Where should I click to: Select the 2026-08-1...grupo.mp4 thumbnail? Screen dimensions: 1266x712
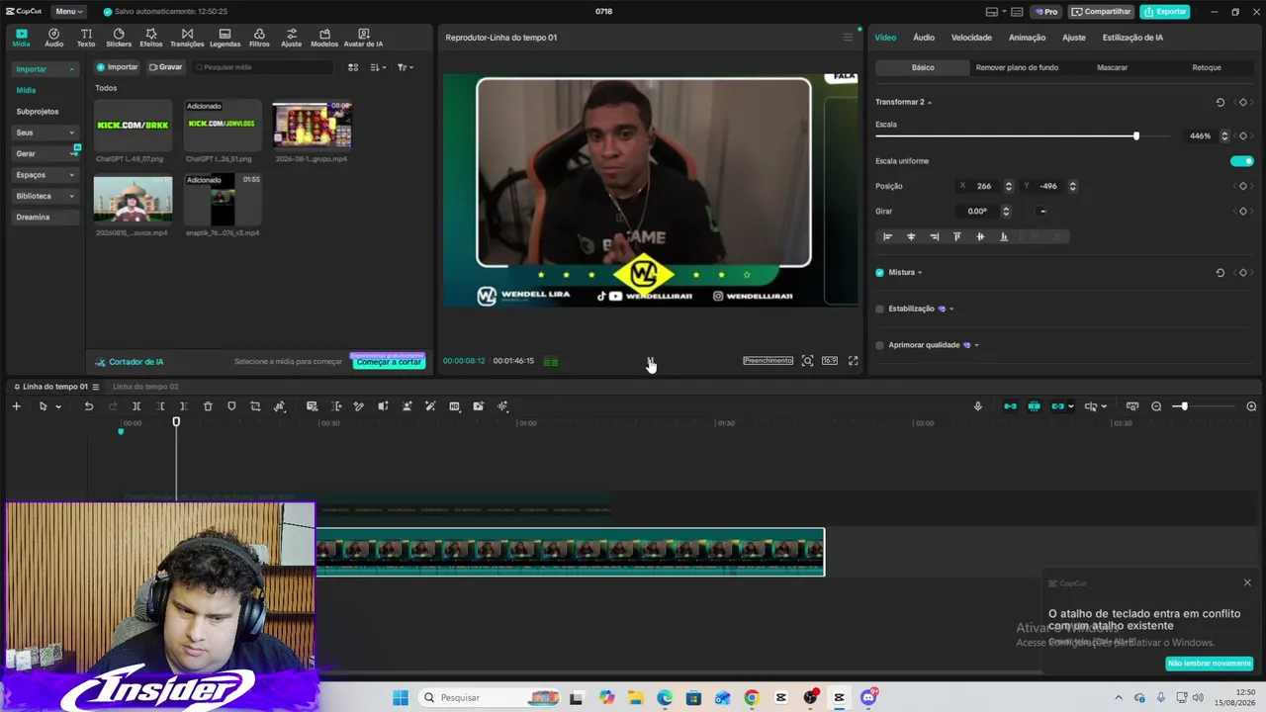(313, 125)
